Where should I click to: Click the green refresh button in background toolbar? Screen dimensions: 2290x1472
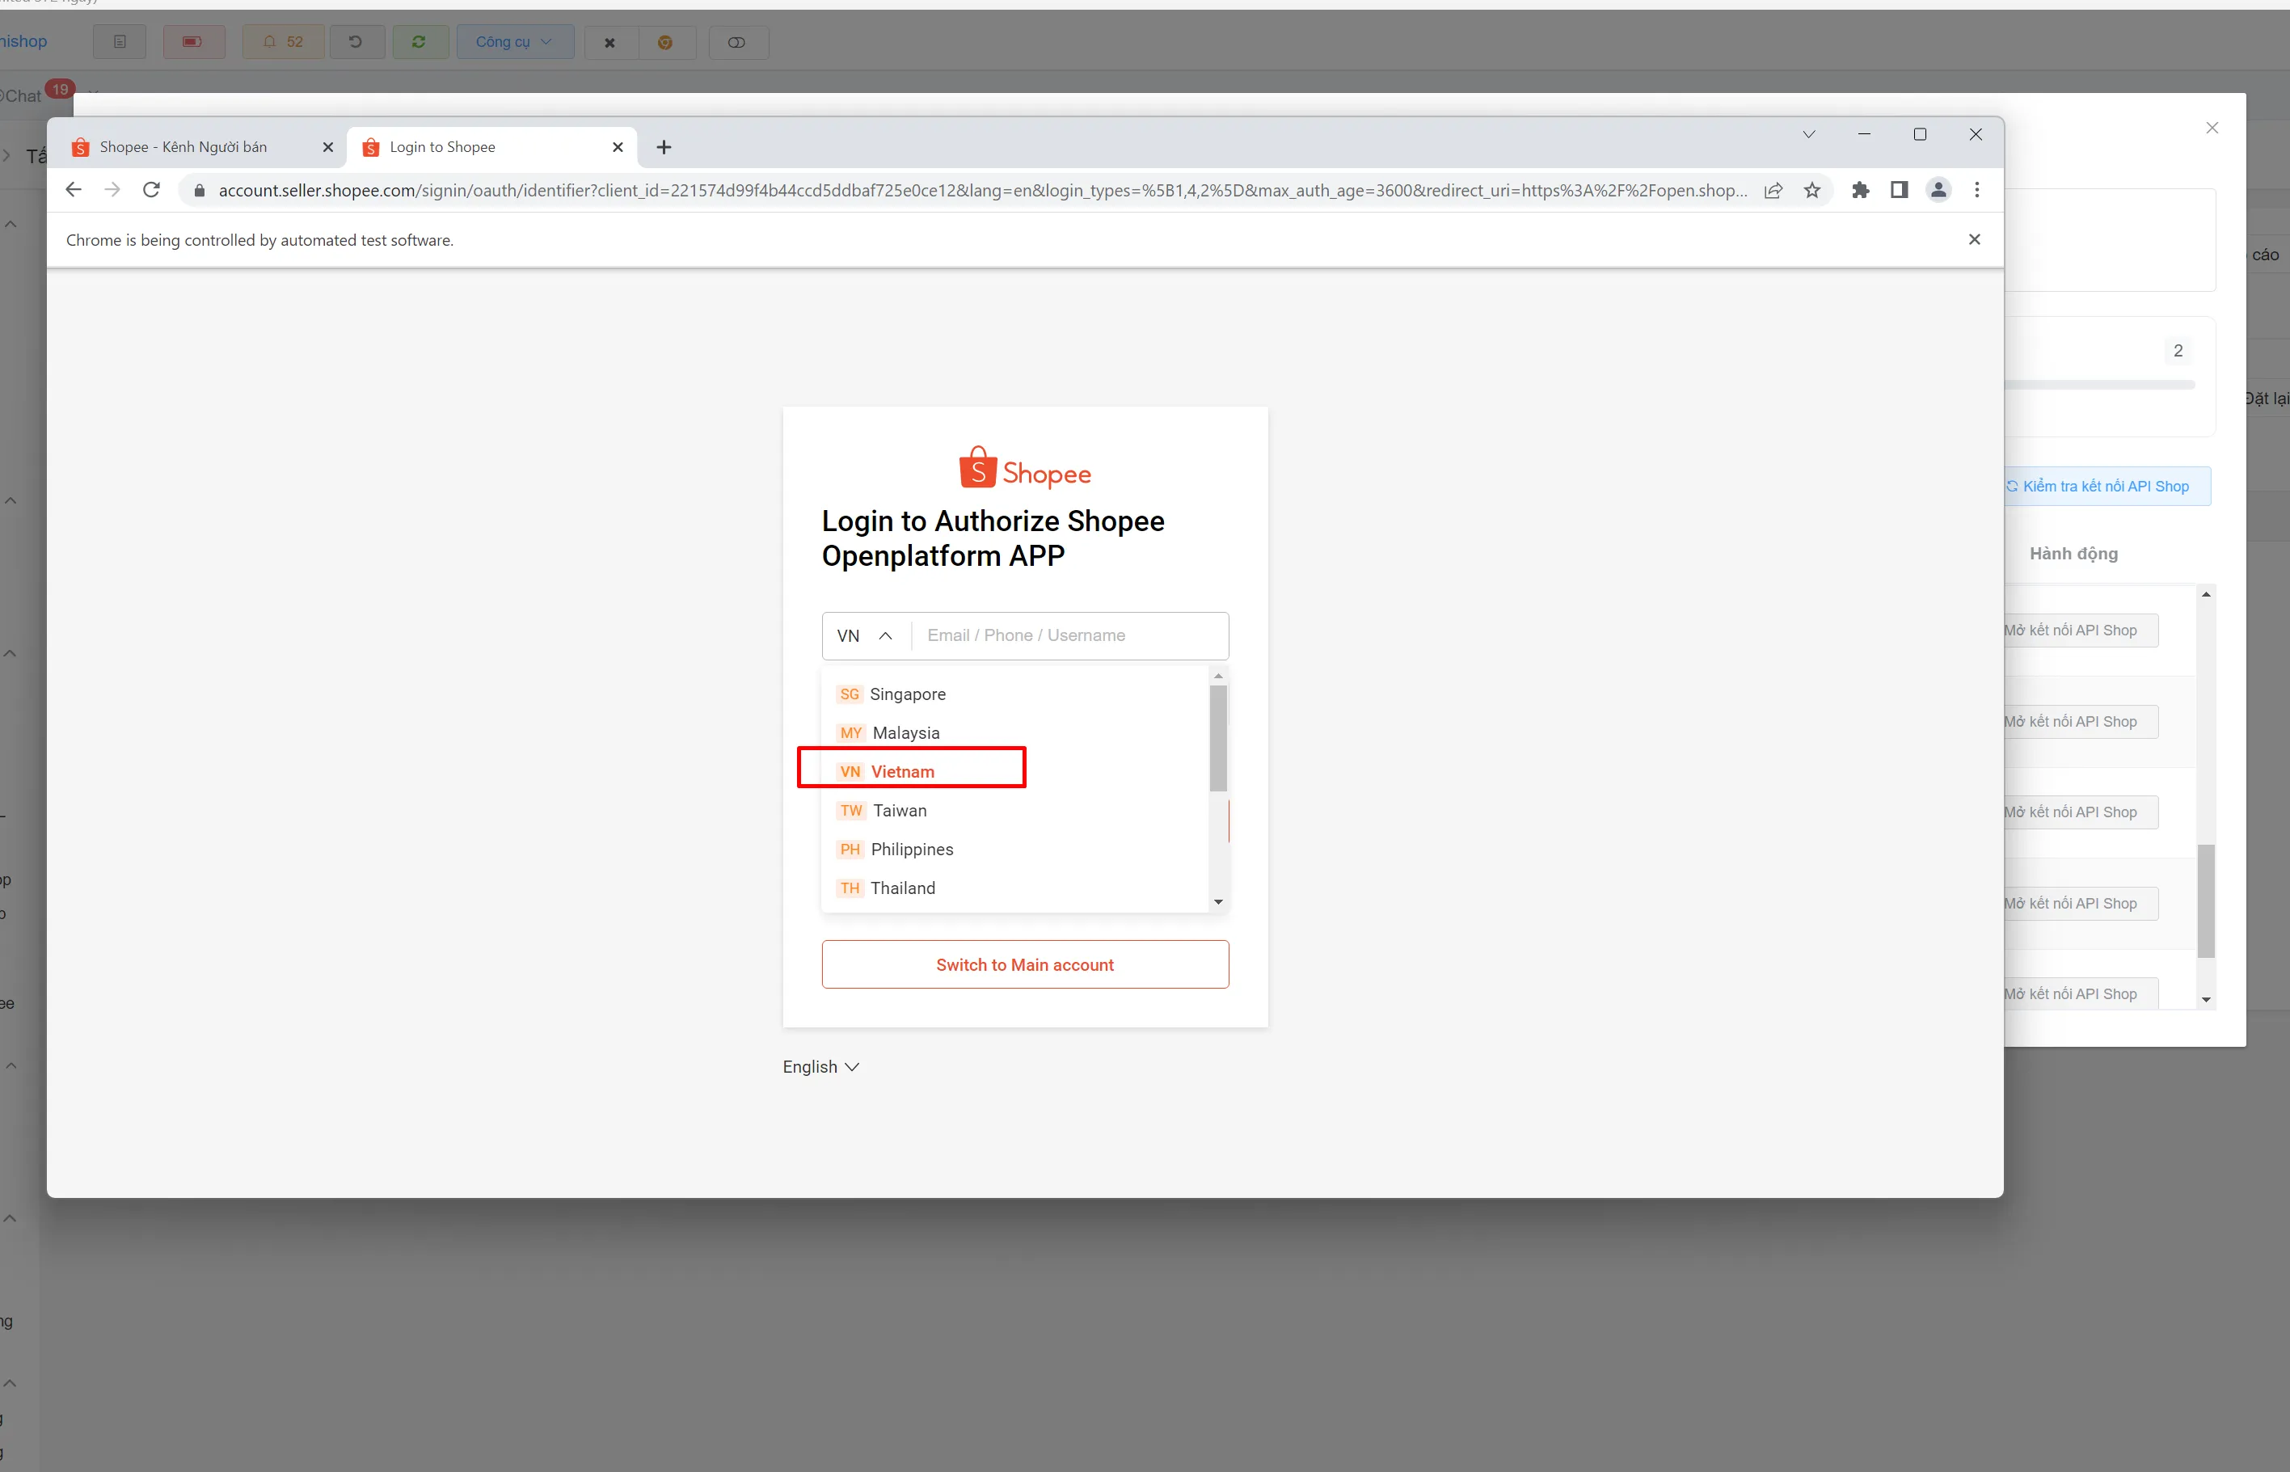[420, 42]
